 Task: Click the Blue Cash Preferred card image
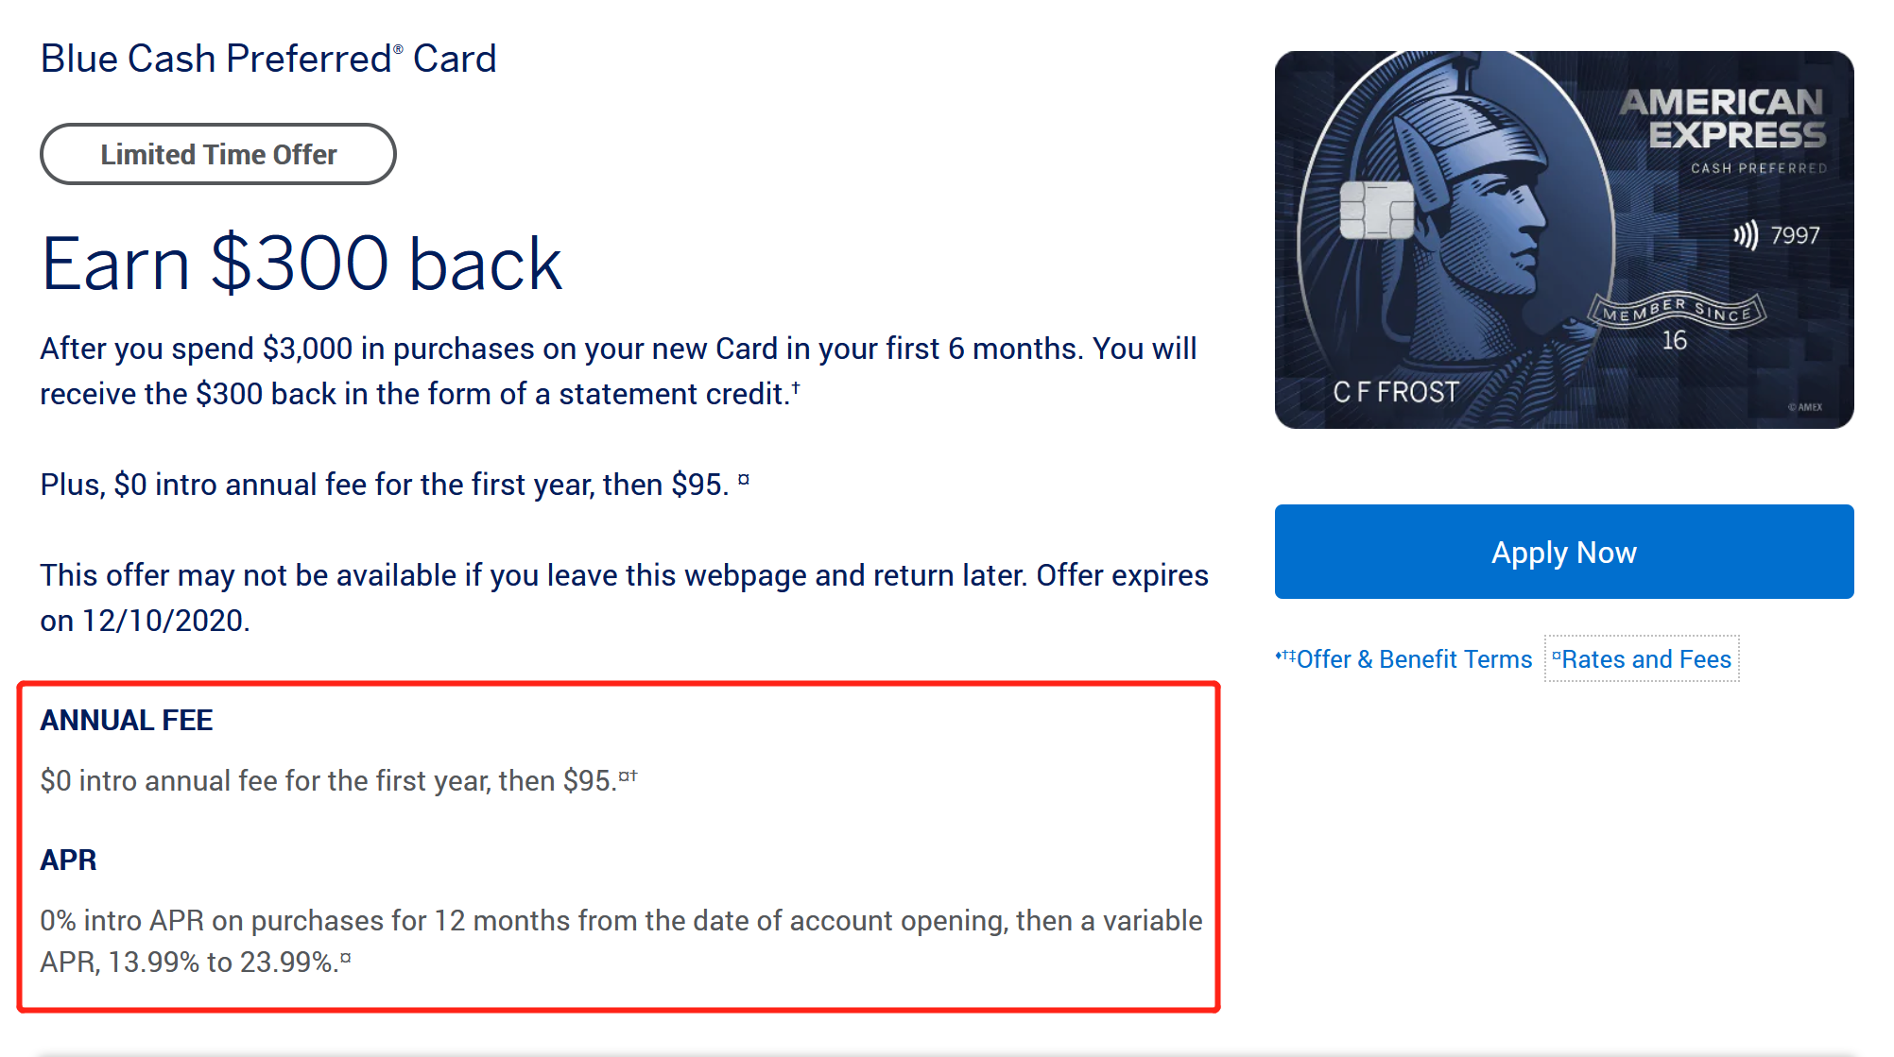1563,240
